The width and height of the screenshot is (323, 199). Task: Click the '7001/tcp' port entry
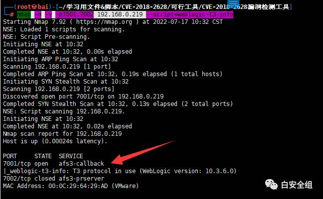click(16, 164)
